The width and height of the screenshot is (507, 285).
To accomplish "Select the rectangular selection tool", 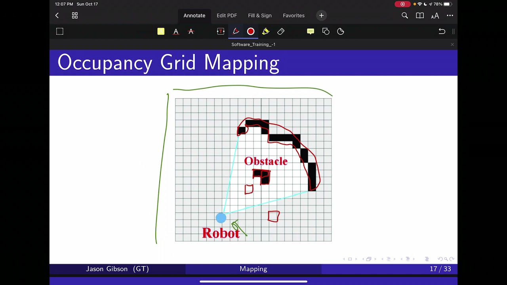I will tap(60, 31).
